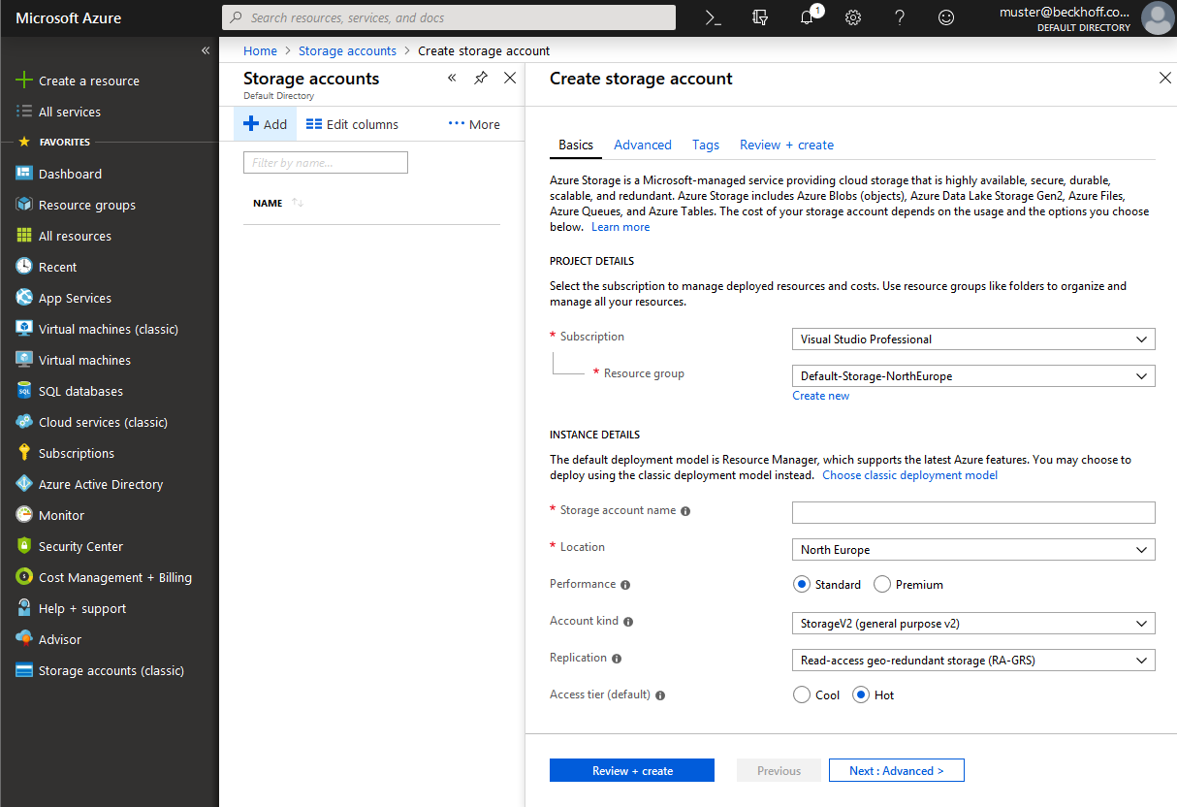
Task: Switch to the Basics tab
Action: tap(576, 145)
